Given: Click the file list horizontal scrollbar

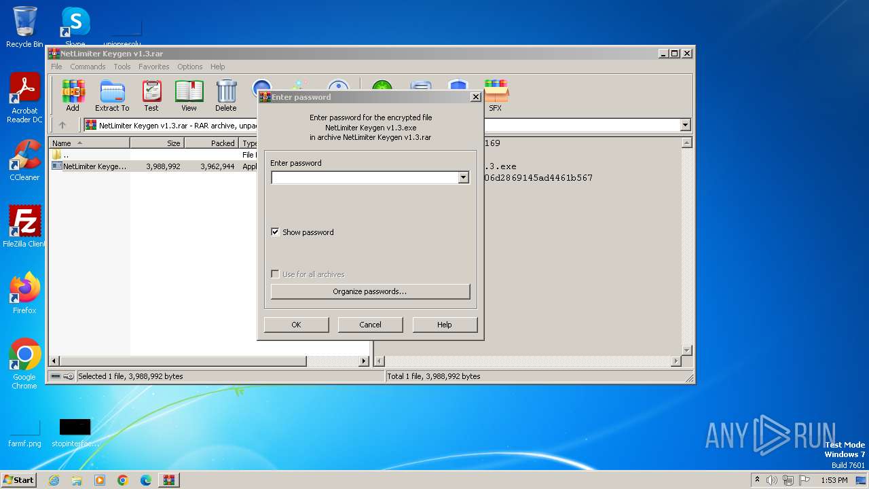Looking at the screenshot, I should point(183,361).
